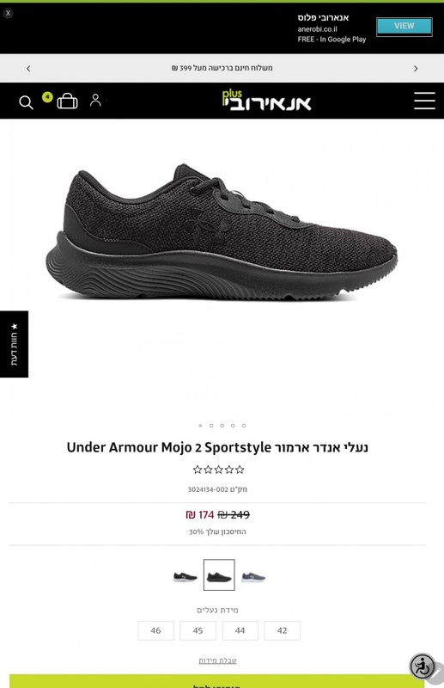Choose the grey shoe color thumbnail

(253, 576)
